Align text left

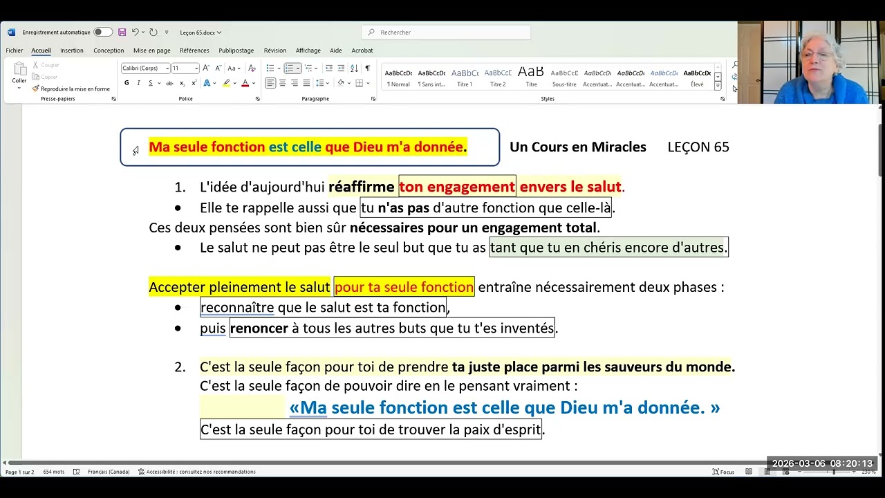pyautogui.click(x=270, y=83)
